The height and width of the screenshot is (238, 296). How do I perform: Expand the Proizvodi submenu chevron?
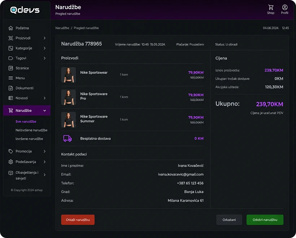44,38
